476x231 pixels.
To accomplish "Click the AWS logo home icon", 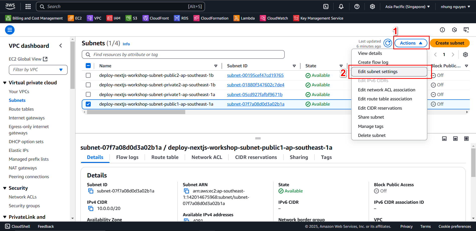I will tap(10, 6).
